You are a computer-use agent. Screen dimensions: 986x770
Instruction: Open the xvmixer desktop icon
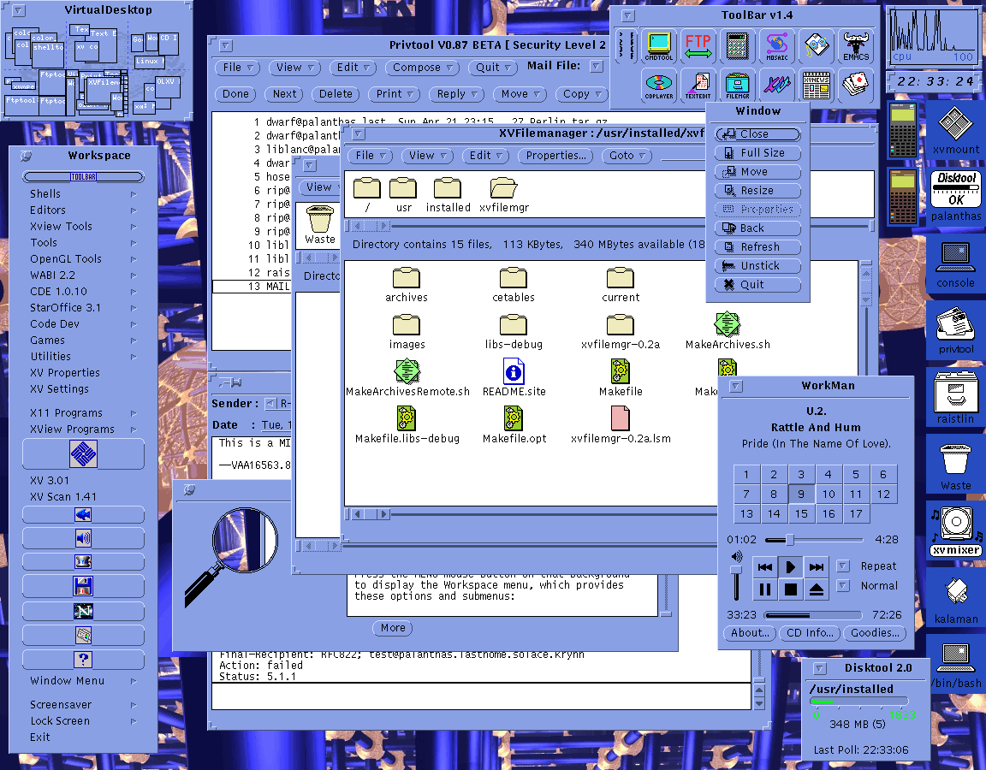pyautogui.click(x=955, y=531)
